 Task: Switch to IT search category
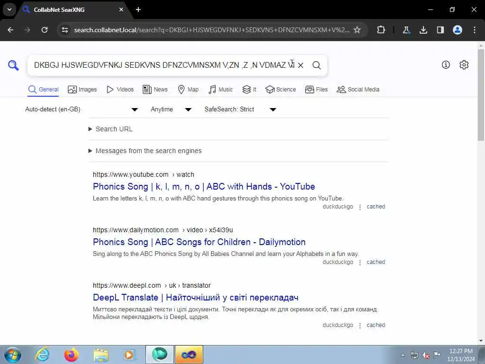(x=249, y=90)
